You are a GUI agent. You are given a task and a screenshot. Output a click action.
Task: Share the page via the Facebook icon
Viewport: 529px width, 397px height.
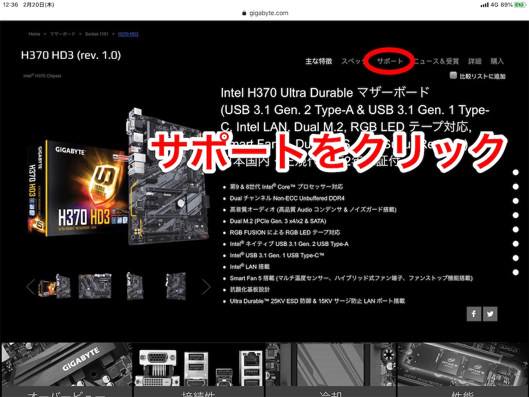(474, 314)
